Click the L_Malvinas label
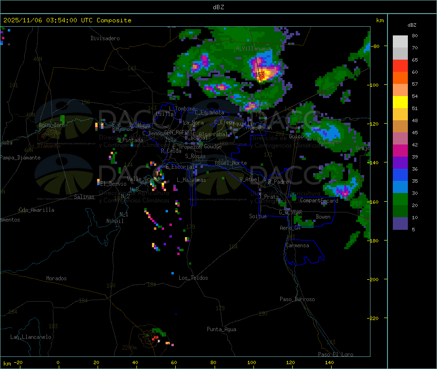 191,180
